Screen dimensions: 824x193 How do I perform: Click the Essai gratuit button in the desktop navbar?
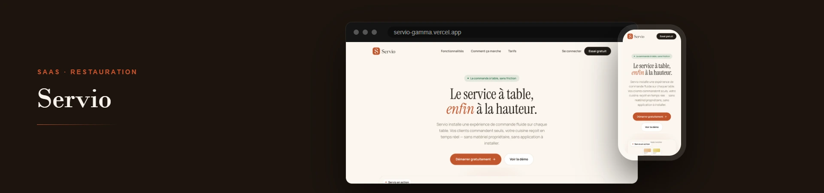point(597,51)
